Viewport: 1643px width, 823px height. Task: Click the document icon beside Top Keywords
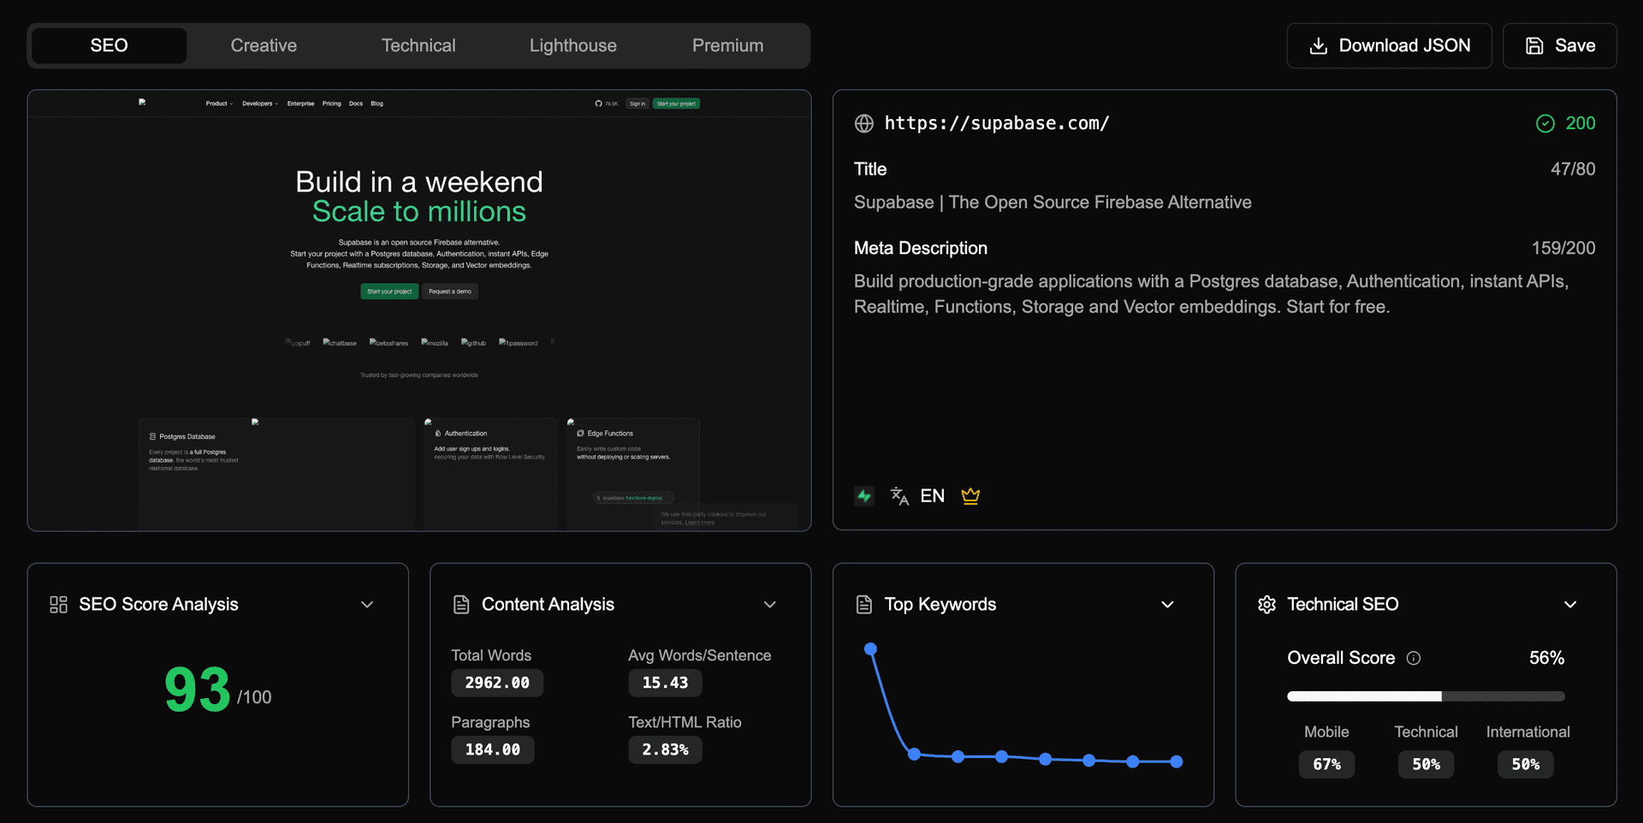[863, 605]
